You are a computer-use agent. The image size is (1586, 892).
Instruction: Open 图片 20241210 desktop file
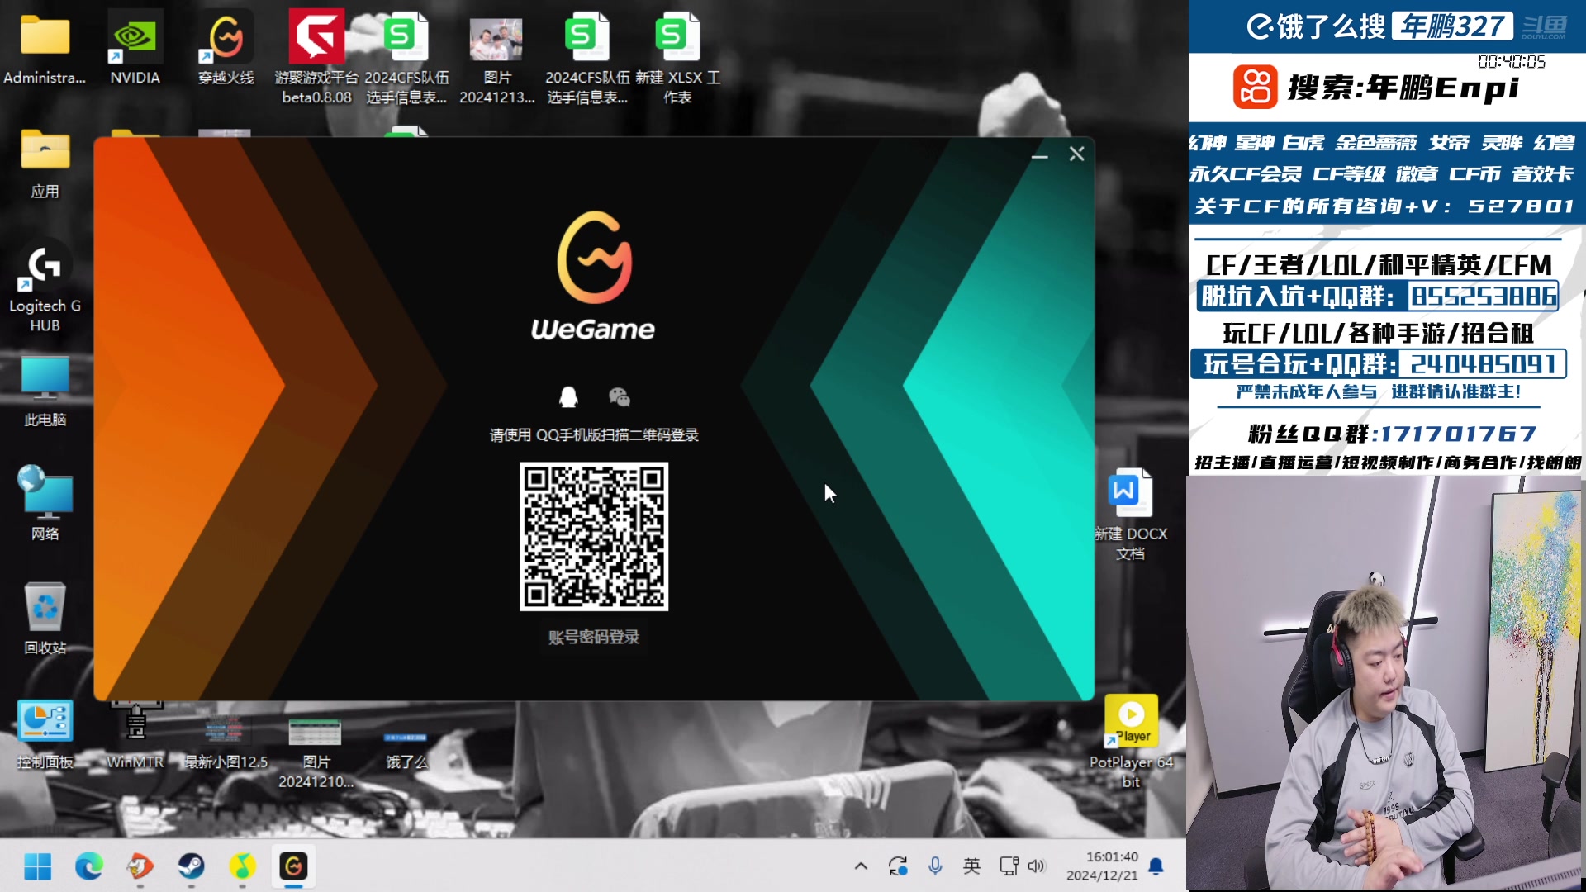316,752
